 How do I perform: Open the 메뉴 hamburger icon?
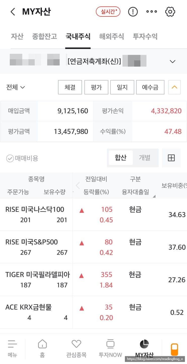[12, 348]
